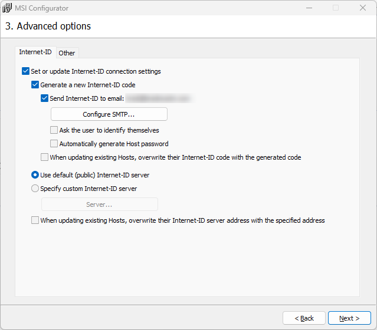The height and width of the screenshot is (330, 377).
Task: Select Use default (public) Internet-ID server
Action: click(35, 175)
